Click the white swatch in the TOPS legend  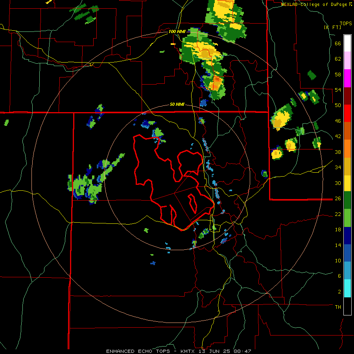pos(347,43)
